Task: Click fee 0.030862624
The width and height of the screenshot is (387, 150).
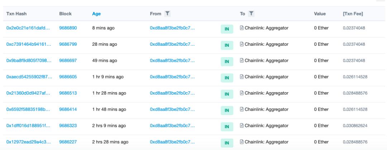Action: click(x=355, y=126)
